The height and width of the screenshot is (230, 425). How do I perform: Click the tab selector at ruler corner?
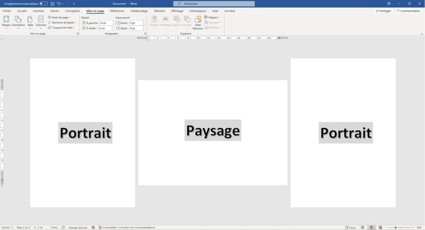2,38
